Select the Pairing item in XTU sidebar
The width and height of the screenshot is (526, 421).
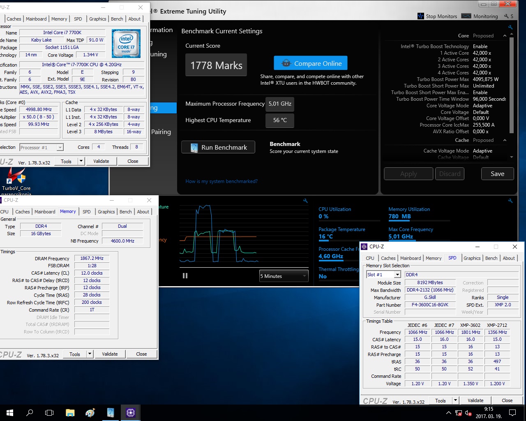(x=161, y=132)
